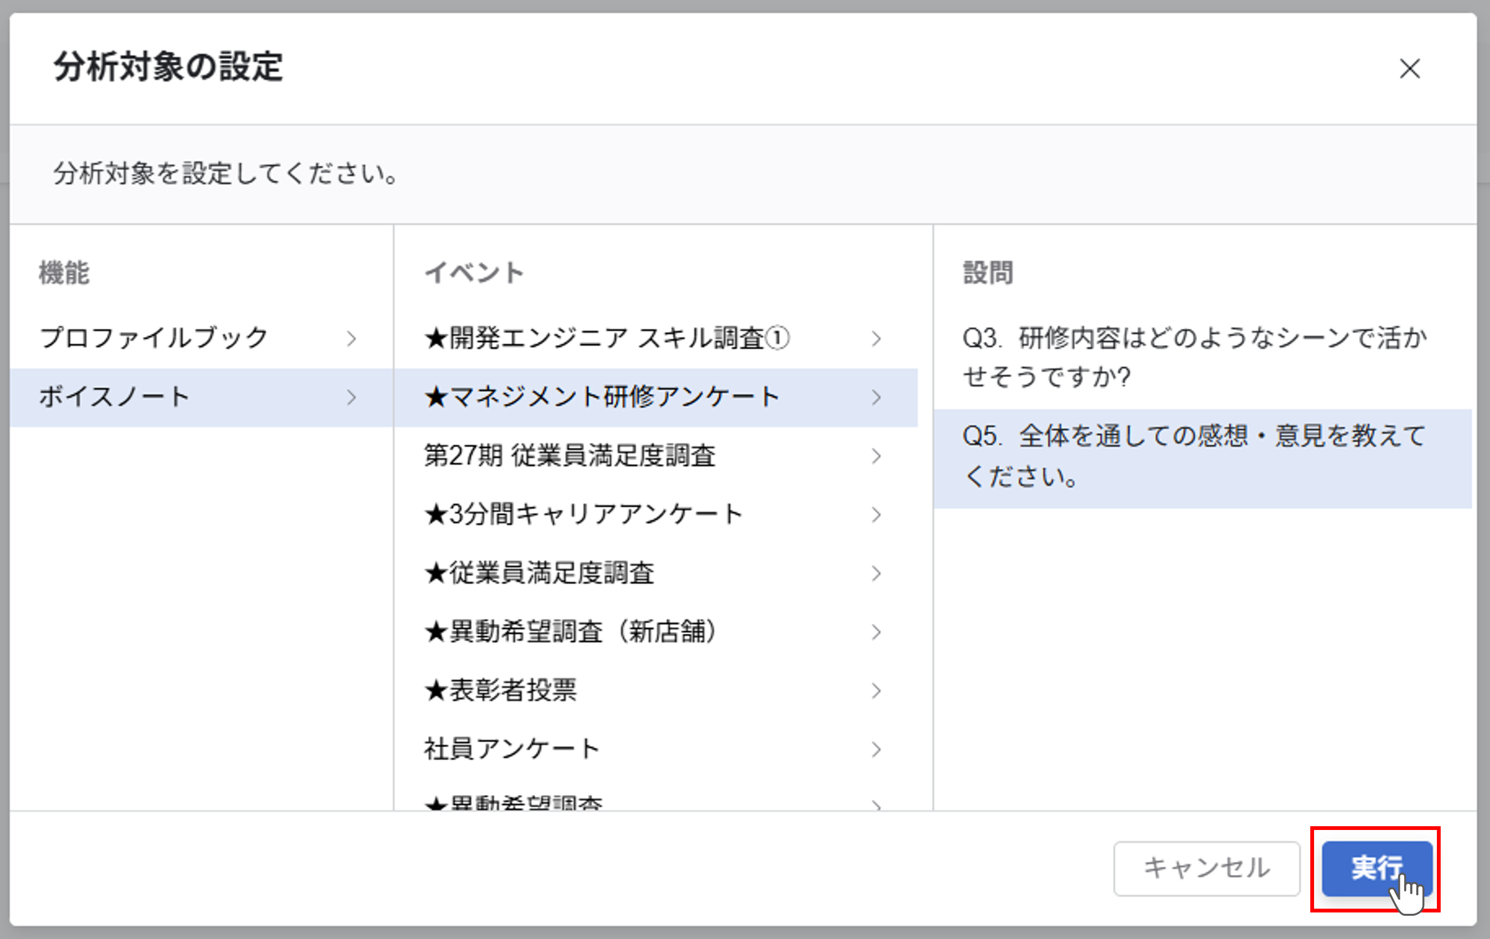The width and height of the screenshot is (1490, 939).
Task: Click chevron beside ★開発エンジニア スキル調査①
Action: point(875,338)
